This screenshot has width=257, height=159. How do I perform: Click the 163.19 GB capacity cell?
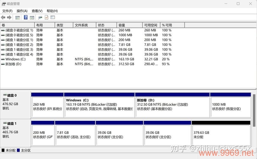[x=126, y=59]
